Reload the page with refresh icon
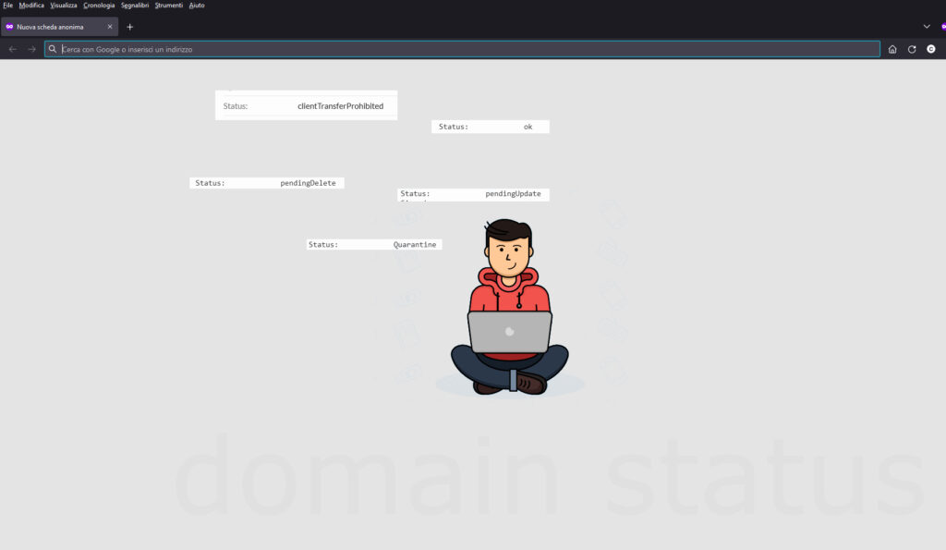Viewport: 946px width, 550px height. tap(912, 49)
